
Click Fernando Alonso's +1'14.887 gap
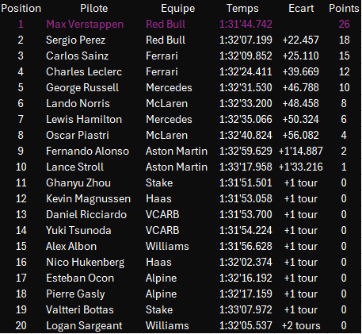point(301,152)
